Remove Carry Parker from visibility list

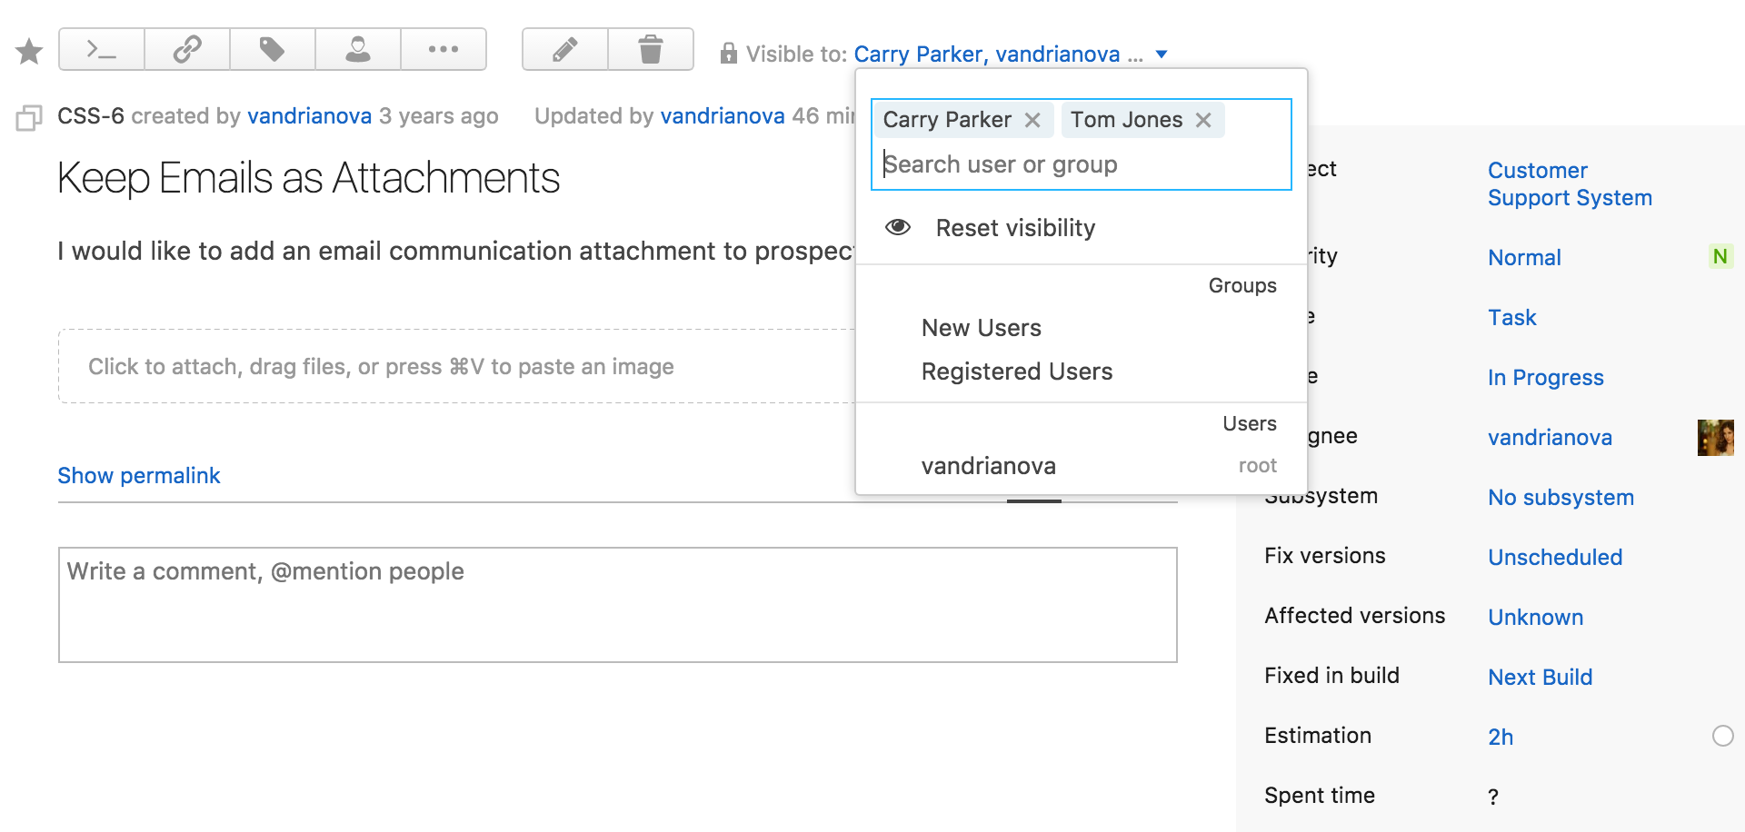click(x=1032, y=120)
